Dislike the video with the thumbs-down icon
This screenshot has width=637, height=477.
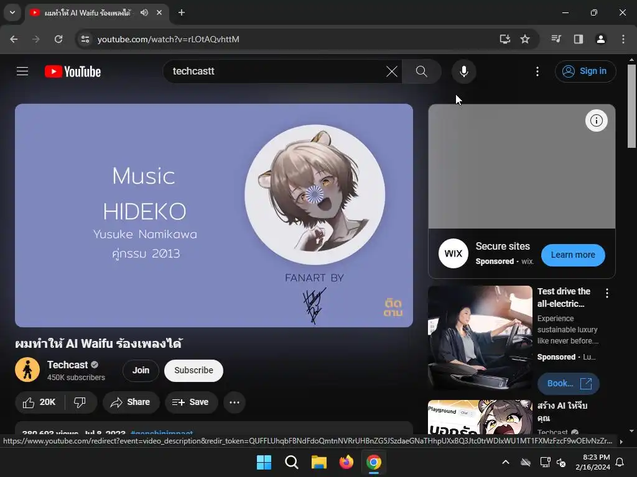click(80, 402)
